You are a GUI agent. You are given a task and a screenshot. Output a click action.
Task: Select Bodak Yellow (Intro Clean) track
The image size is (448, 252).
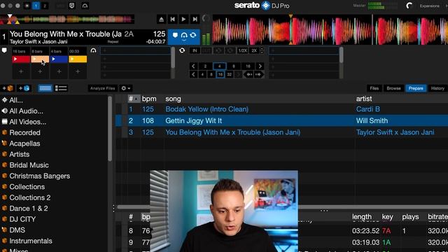[x=207, y=109]
